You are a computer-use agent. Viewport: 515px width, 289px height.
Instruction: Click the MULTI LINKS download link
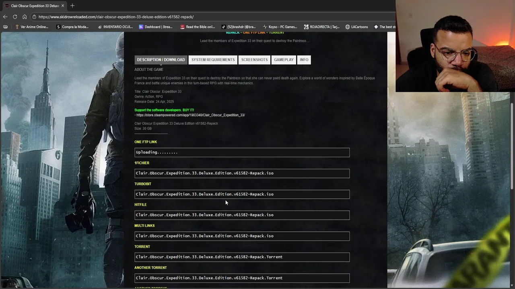click(242, 236)
